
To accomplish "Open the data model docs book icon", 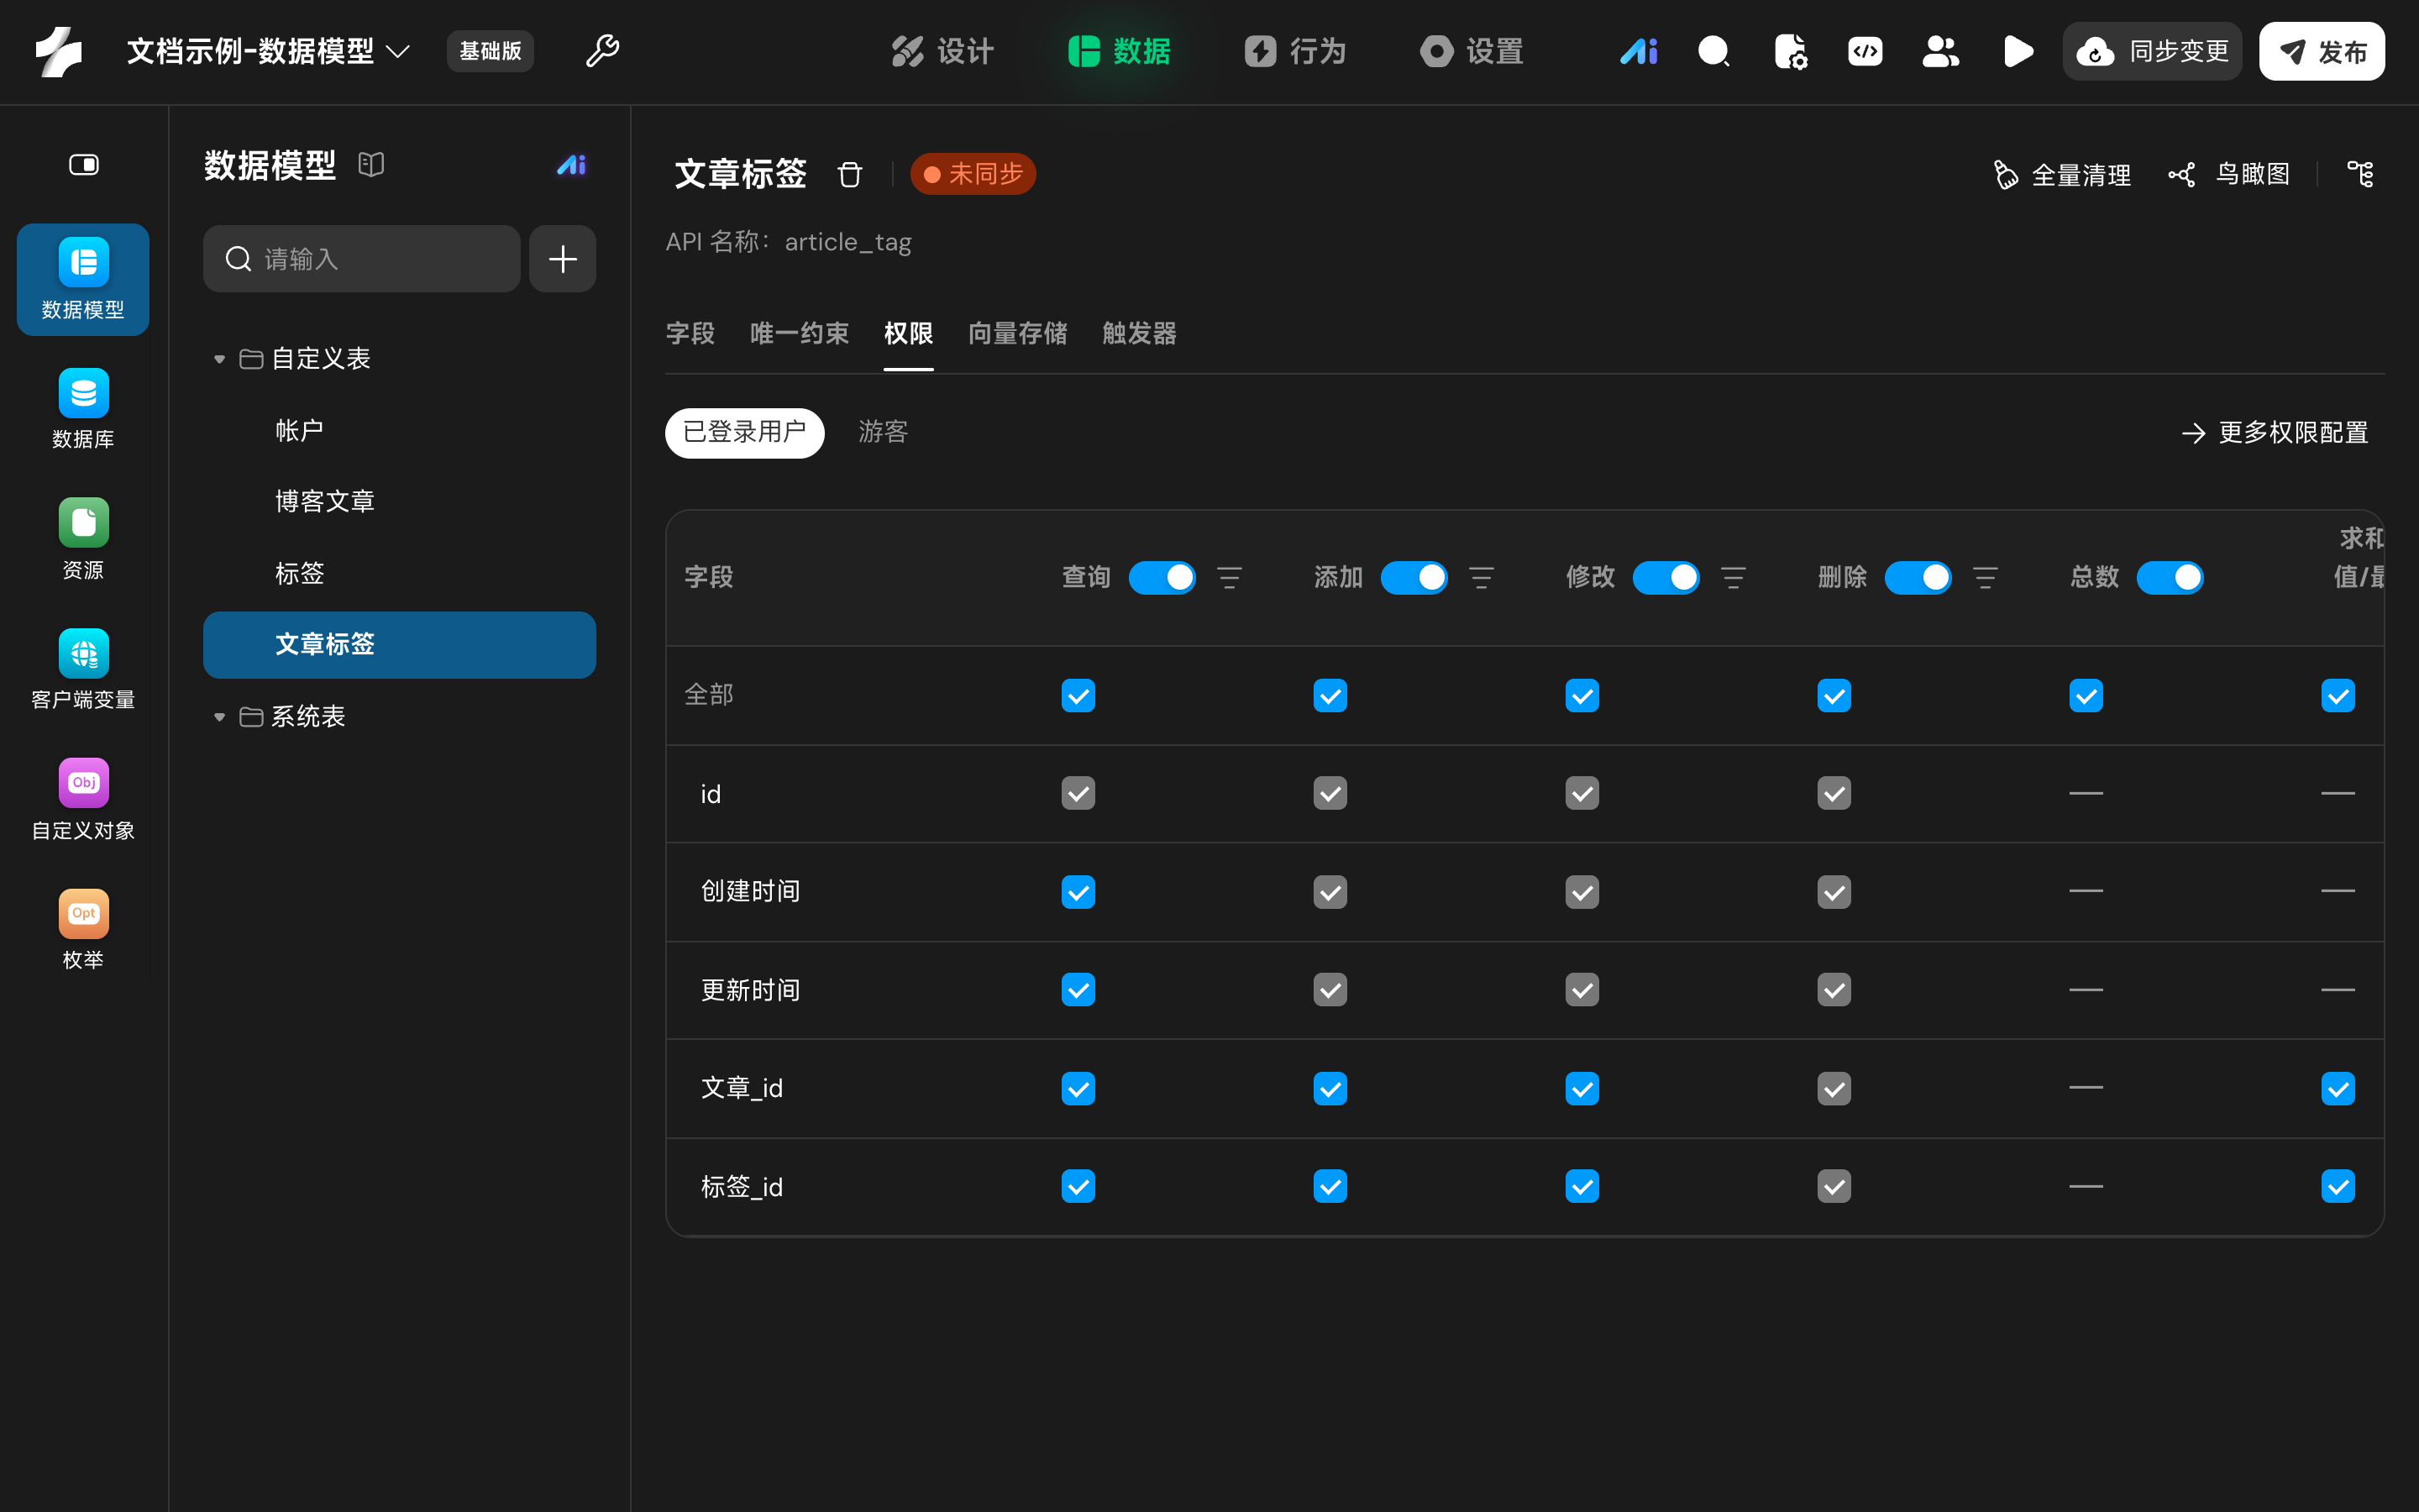I will (371, 164).
